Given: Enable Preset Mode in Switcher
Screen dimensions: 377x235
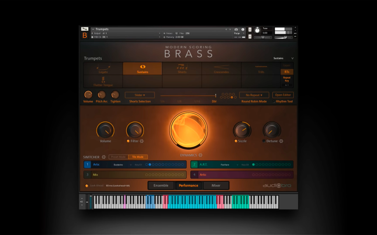Looking at the screenshot, I should 118,157.
